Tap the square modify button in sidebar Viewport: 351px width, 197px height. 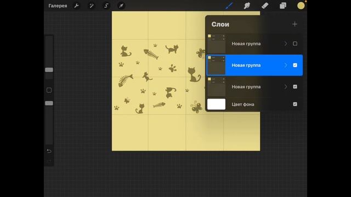49,90
